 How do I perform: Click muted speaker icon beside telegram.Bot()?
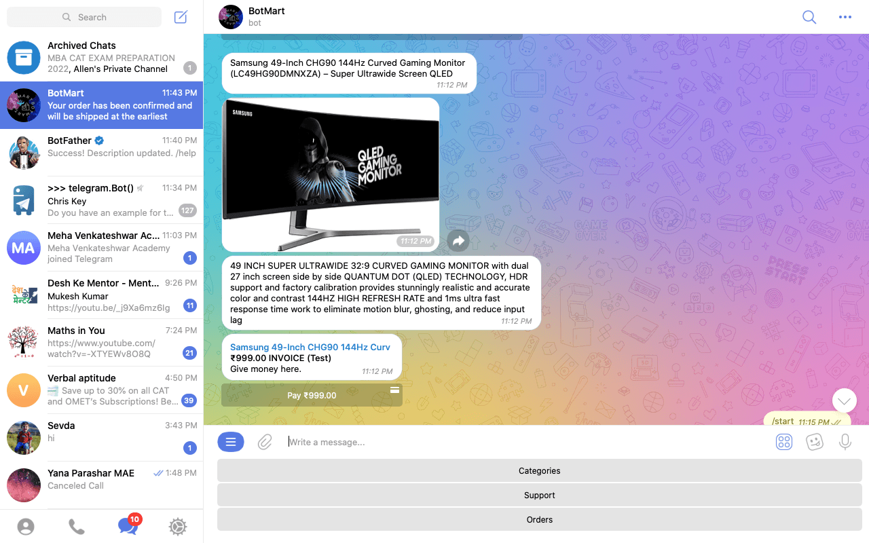coord(140,188)
